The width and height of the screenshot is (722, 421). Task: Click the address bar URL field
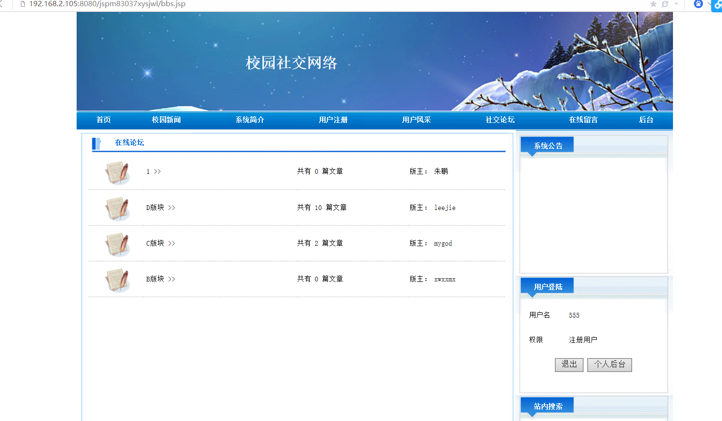[108, 4]
